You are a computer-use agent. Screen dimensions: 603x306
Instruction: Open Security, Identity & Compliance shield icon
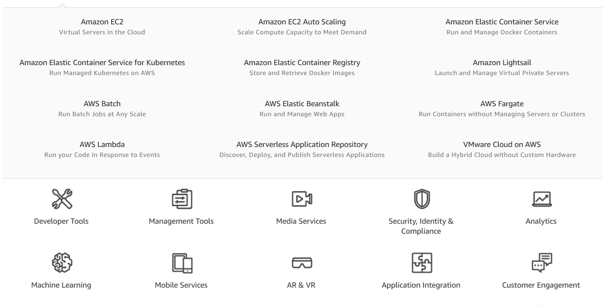421,199
